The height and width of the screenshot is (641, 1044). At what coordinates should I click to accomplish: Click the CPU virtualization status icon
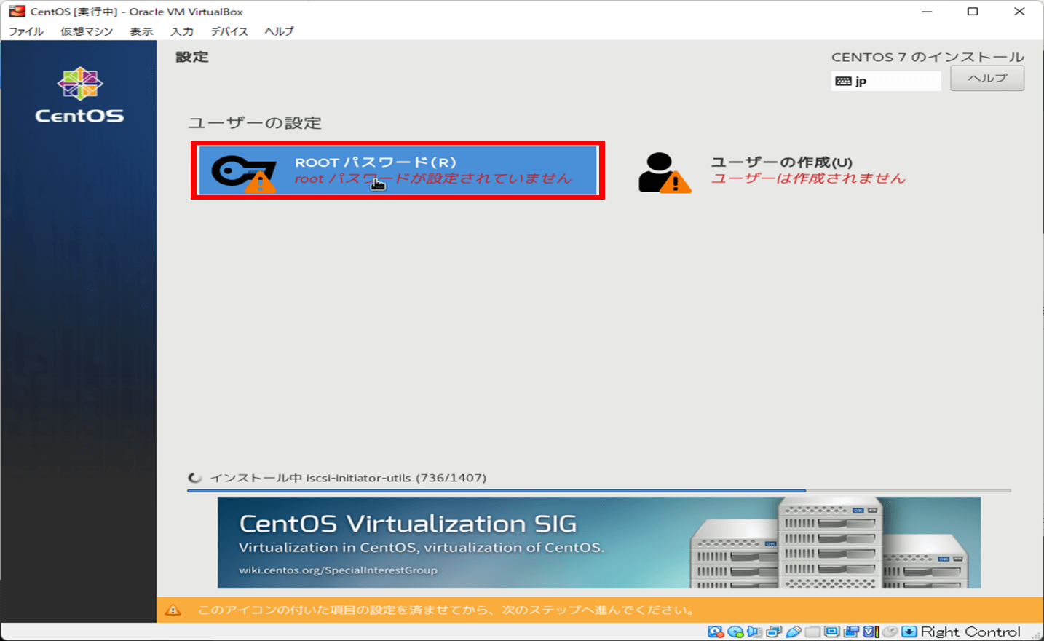point(871,632)
